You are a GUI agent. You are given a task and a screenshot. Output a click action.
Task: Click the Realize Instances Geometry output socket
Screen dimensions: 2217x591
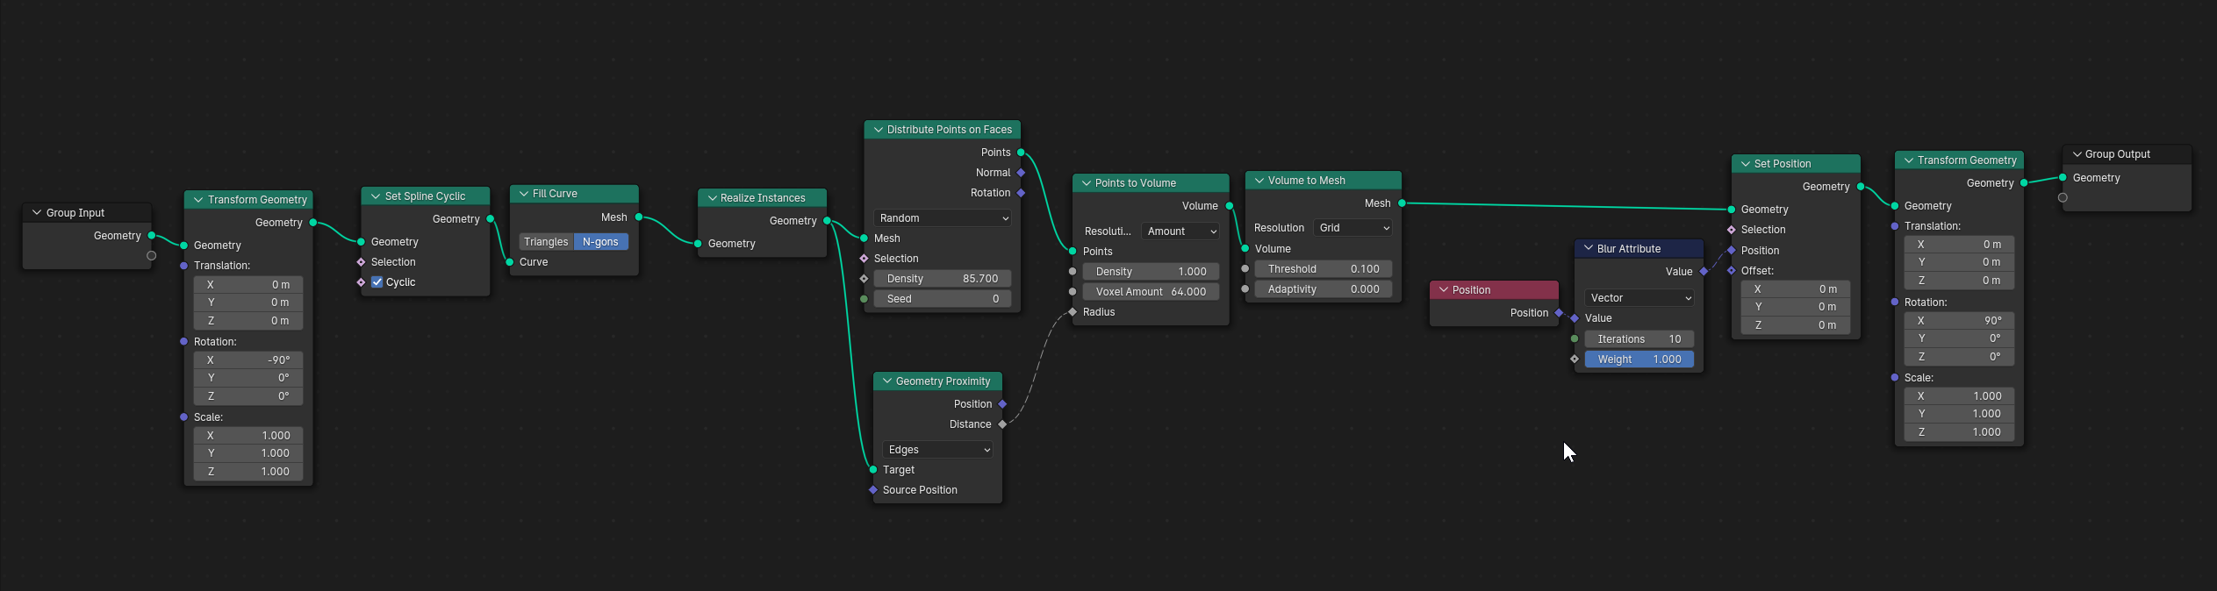point(827,221)
